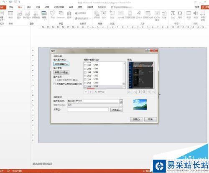This screenshot has width=209, height=173.
Task: Switch to the Animations tab
Action: click(47, 7)
